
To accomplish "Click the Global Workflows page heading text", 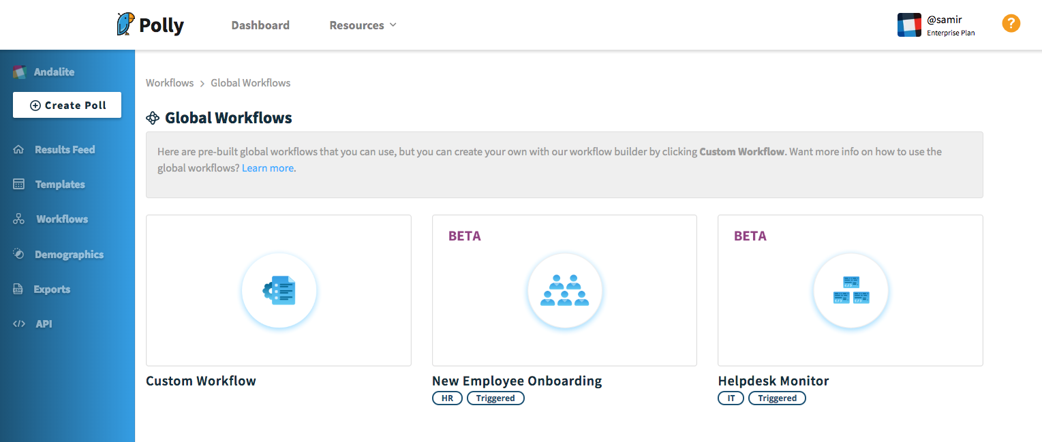I will (228, 118).
